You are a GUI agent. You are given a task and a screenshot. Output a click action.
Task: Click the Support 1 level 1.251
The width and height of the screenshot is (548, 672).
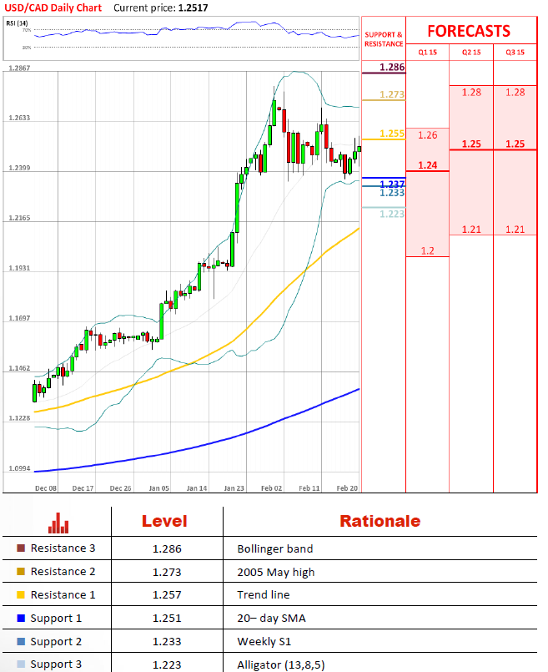click(167, 618)
